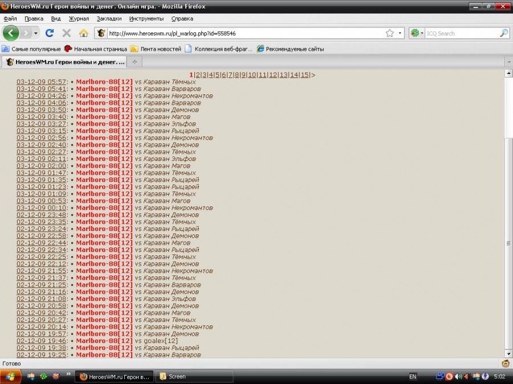Open the Вид menu
Image resolution: width=513 pixels, height=384 pixels.
[x=56, y=19]
